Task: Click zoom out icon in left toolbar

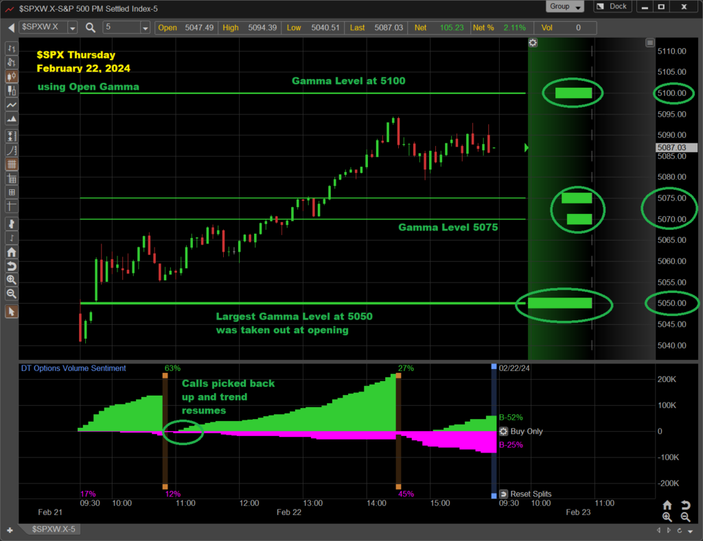Action: [11, 293]
